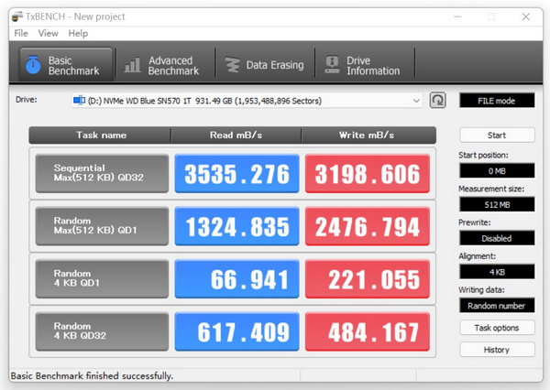Click the 3535.276 sequential read result
The height and width of the screenshot is (390, 550).
click(236, 173)
